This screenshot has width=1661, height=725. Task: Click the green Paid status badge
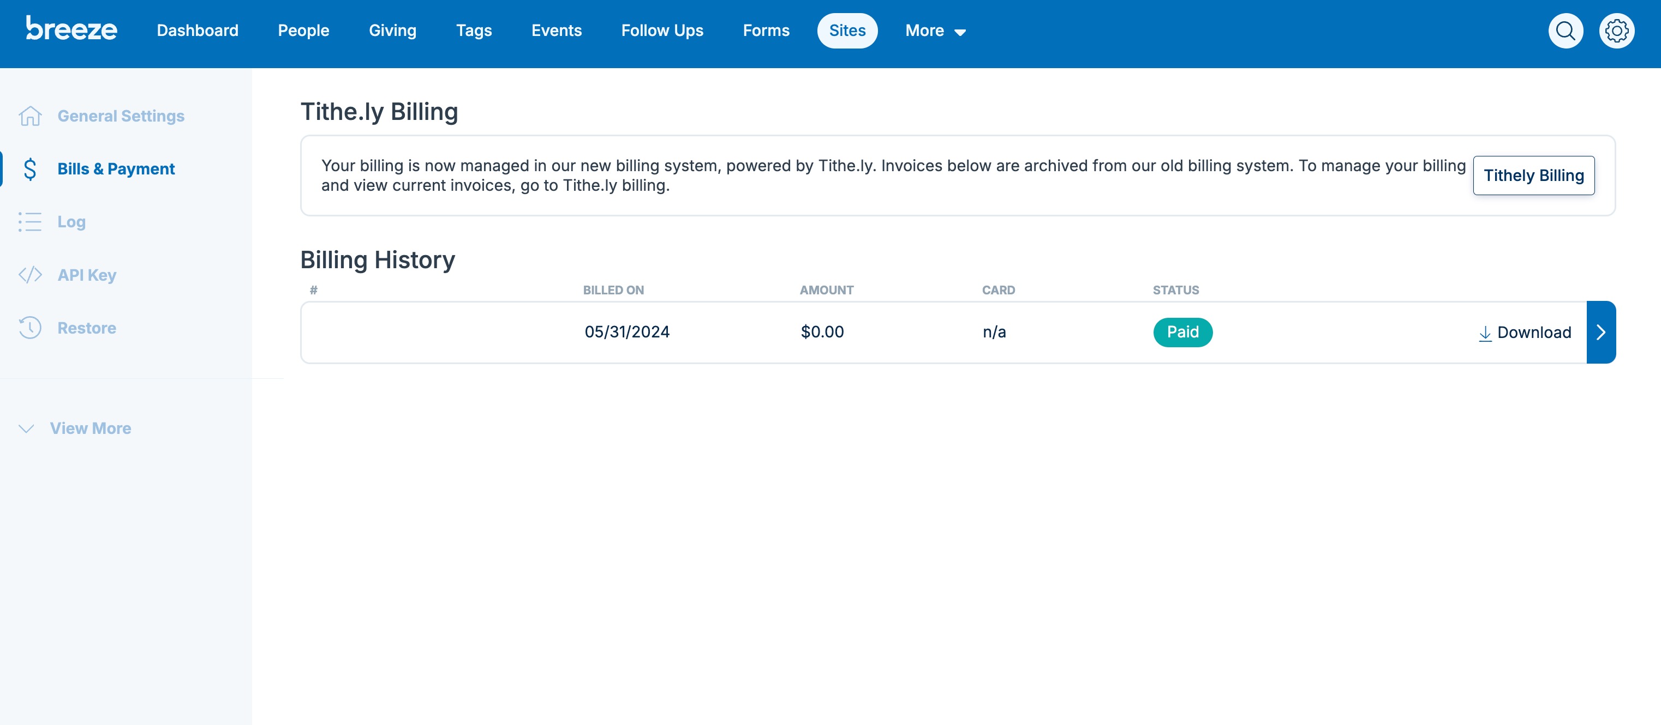[1182, 332]
